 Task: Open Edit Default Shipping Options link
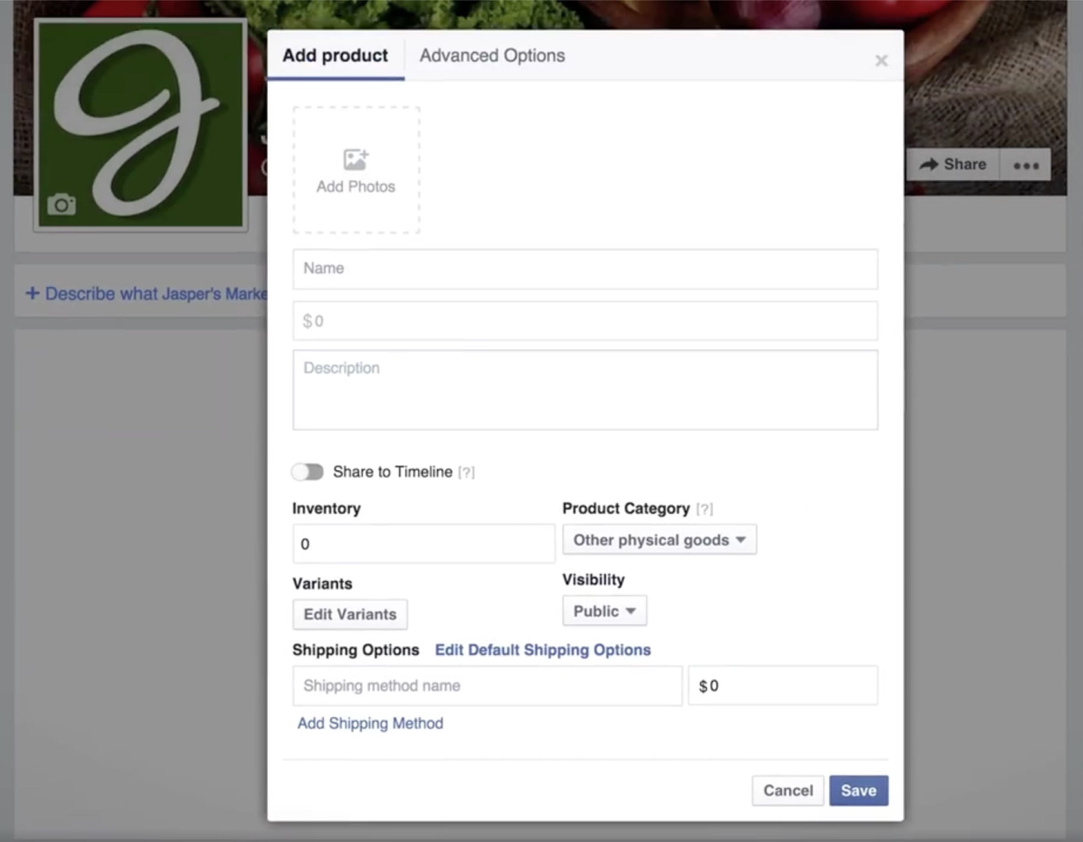coord(542,649)
